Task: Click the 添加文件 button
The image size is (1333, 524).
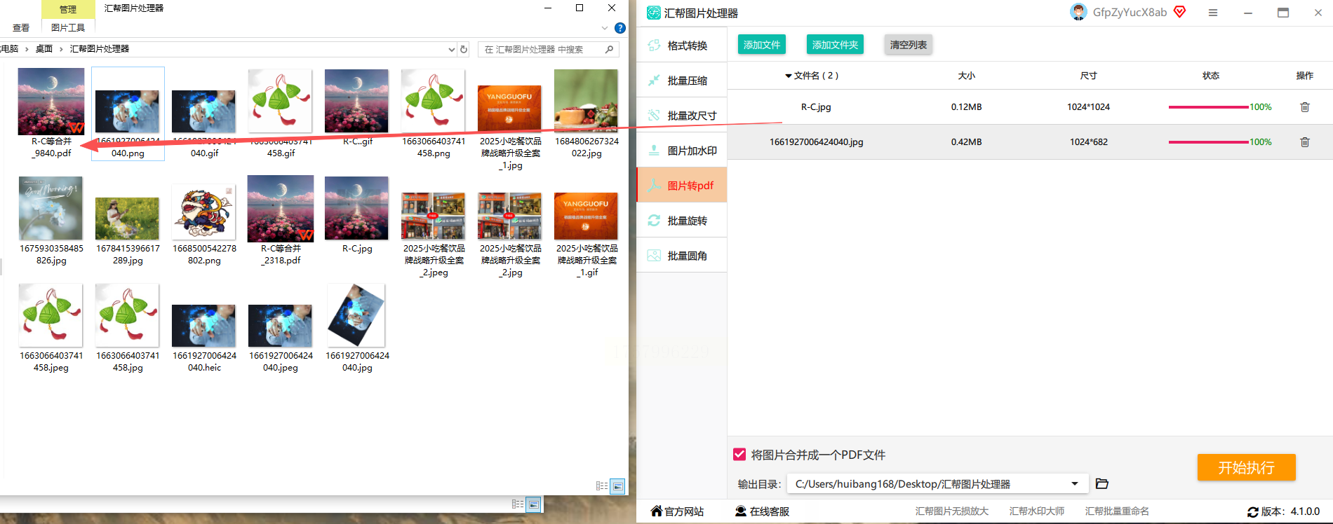Action: point(762,45)
